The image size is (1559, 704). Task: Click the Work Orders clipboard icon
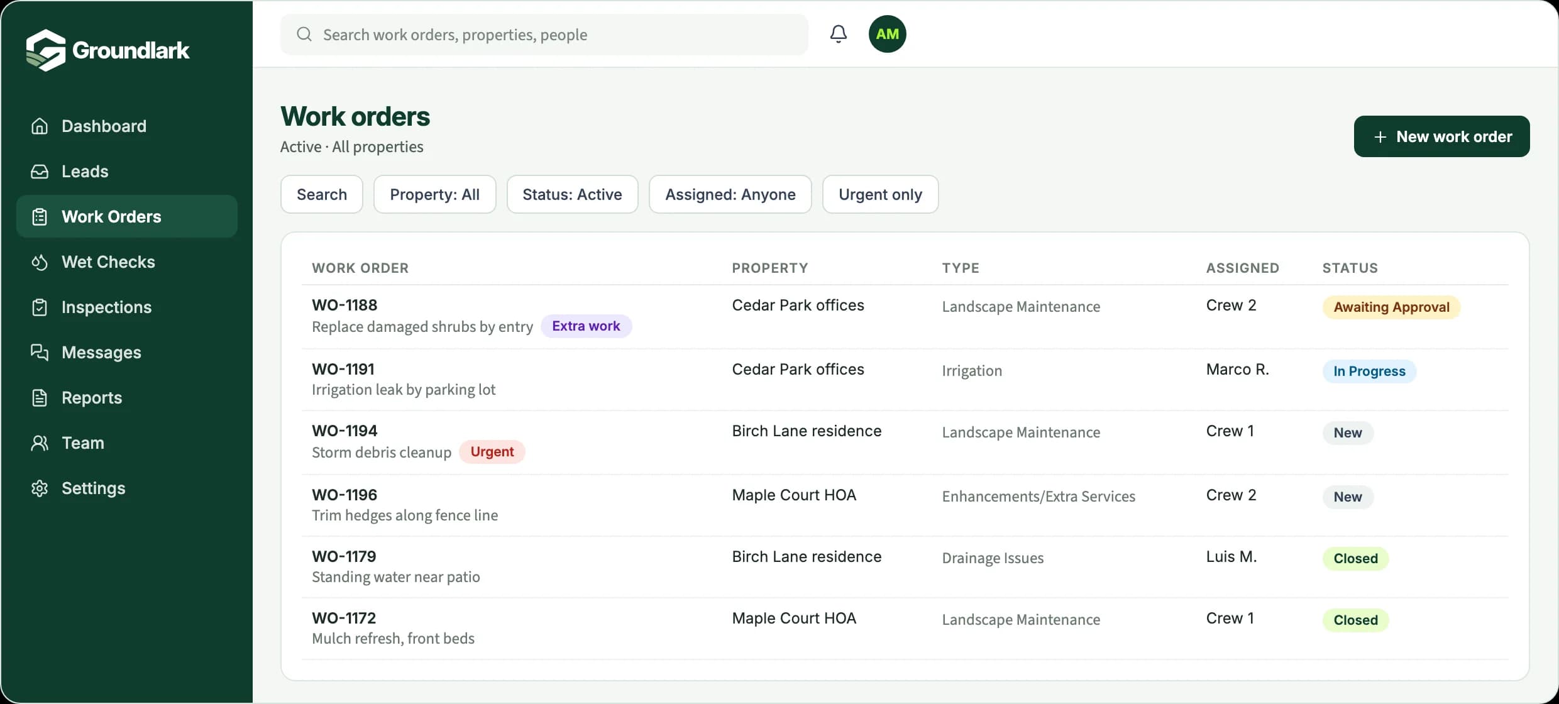(x=40, y=217)
